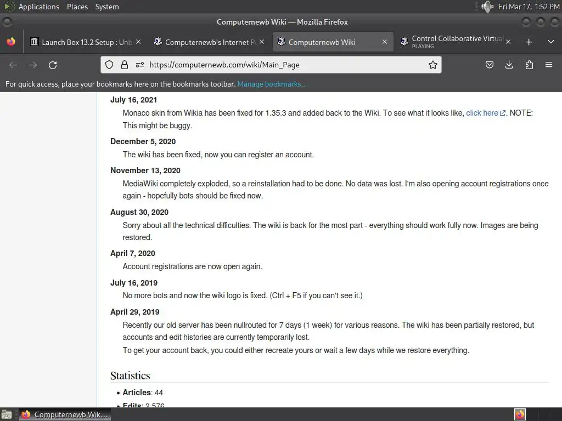
Task: Click the 'April 7, 2020' heading
Action: click(x=133, y=253)
